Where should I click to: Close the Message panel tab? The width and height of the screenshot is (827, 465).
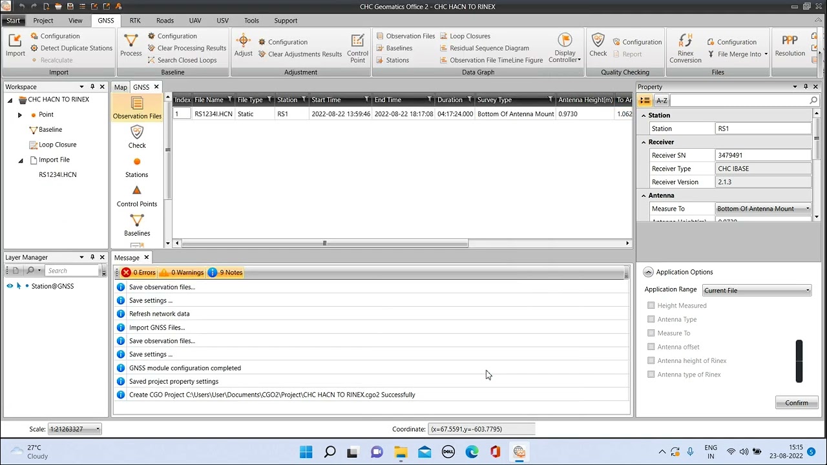pyautogui.click(x=146, y=258)
